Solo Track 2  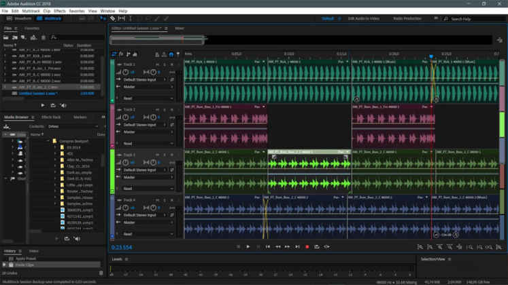(164, 109)
